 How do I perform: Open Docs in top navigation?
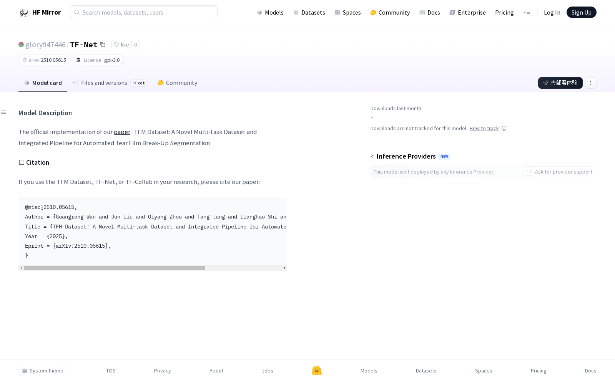point(430,12)
